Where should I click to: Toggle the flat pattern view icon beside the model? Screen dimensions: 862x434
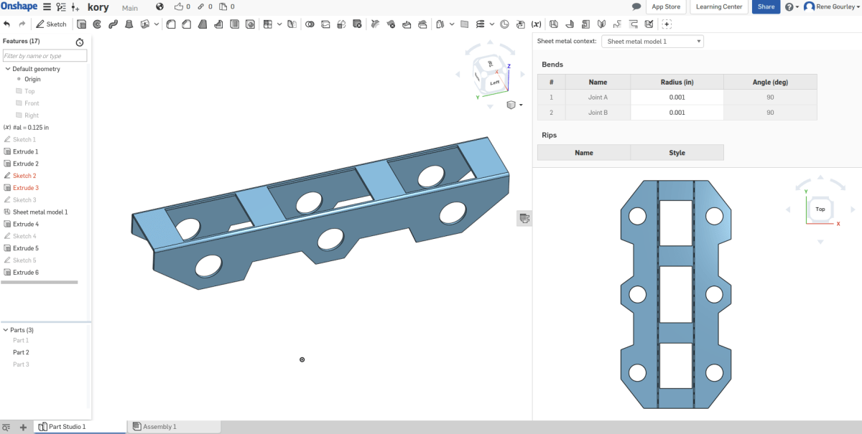pos(524,217)
